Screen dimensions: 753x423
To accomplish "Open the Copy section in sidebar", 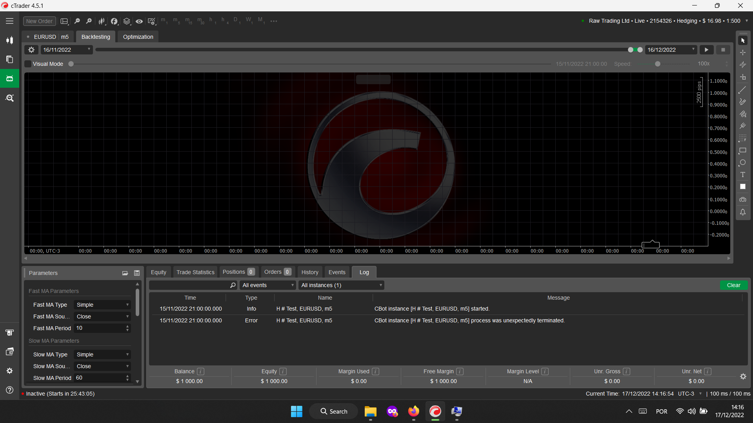I will [9, 59].
